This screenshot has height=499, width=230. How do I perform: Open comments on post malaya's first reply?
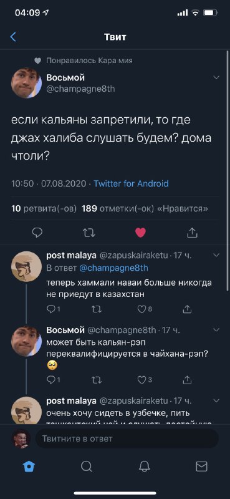coord(53,309)
